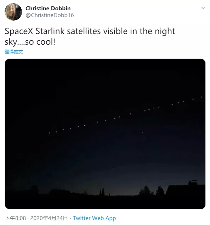The image size is (210, 225).
Task: Click the rightmost satellite dot in the trail
Action: [x=201, y=97]
